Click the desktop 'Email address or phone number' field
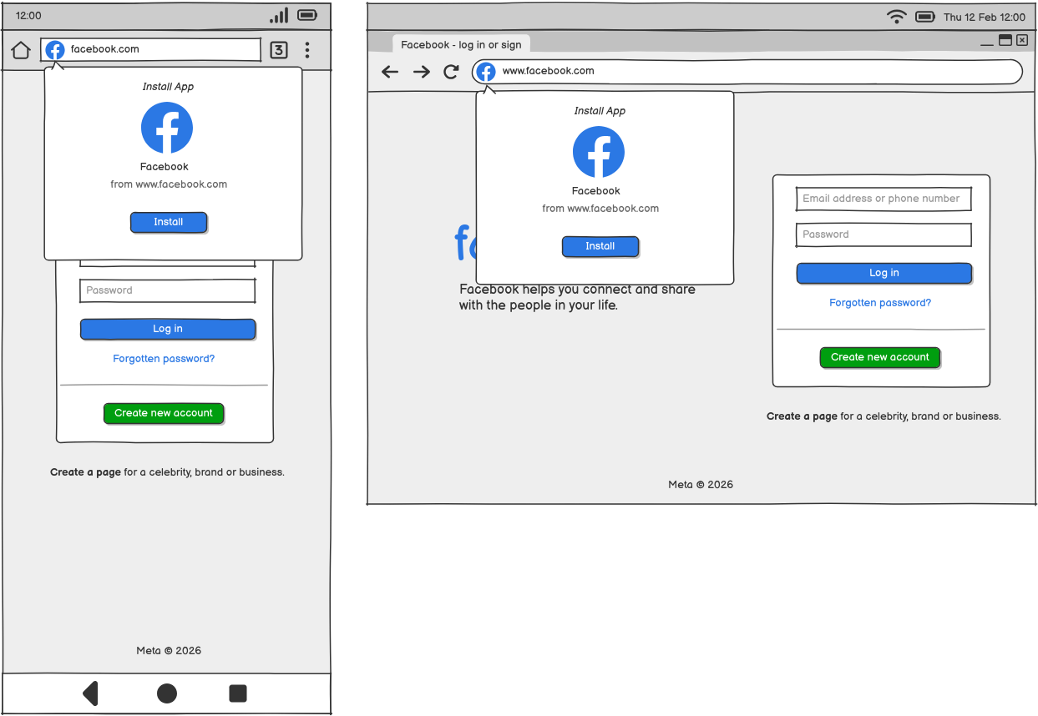 (884, 199)
